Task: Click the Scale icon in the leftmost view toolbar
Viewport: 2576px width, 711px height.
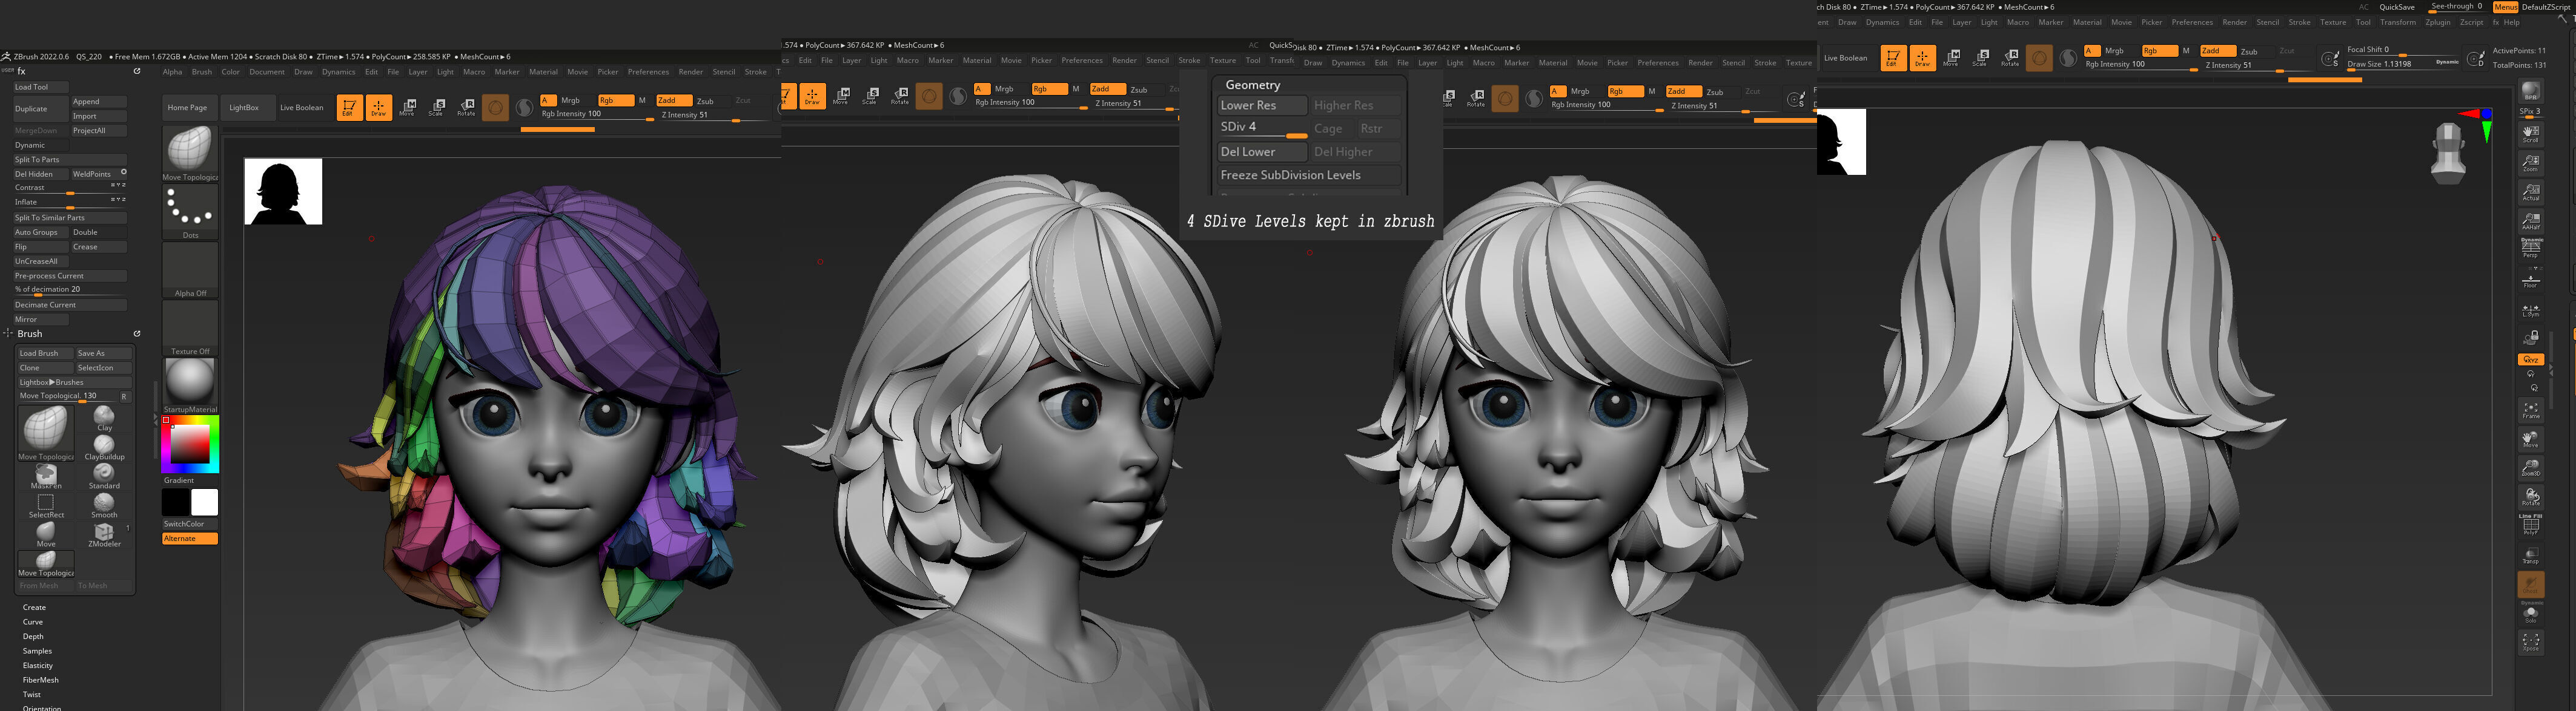Action: click(x=436, y=107)
